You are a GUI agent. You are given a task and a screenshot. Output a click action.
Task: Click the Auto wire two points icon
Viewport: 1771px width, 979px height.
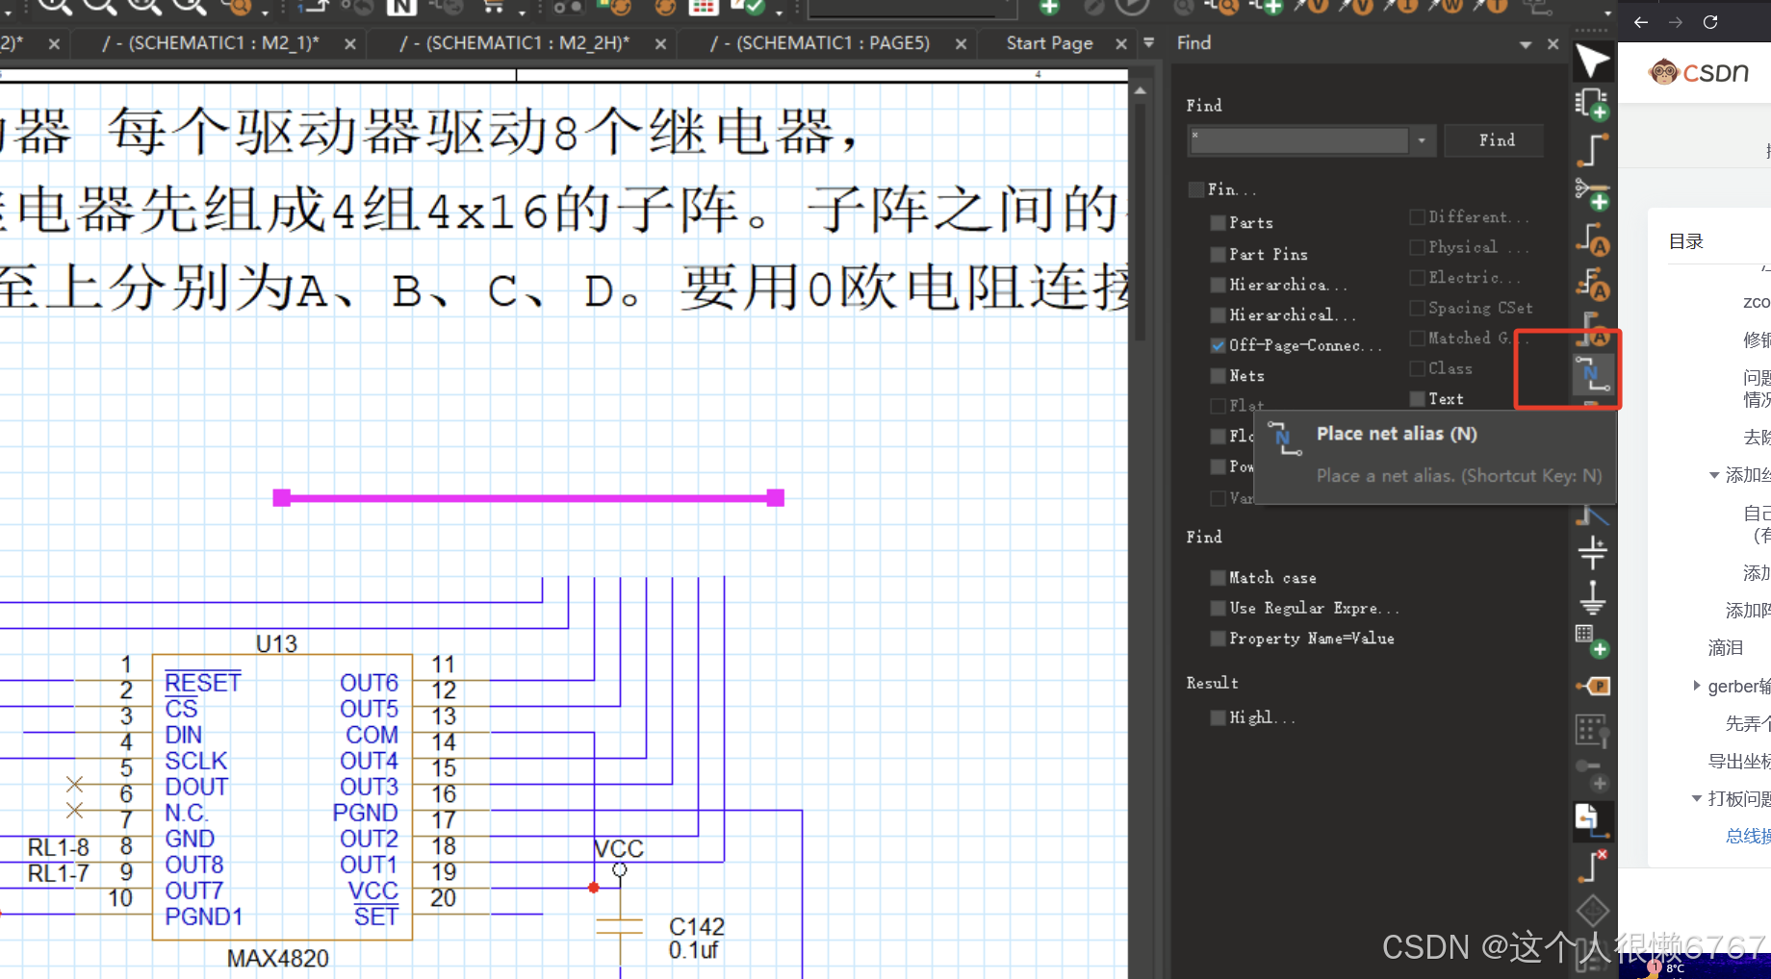pyautogui.click(x=1592, y=238)
